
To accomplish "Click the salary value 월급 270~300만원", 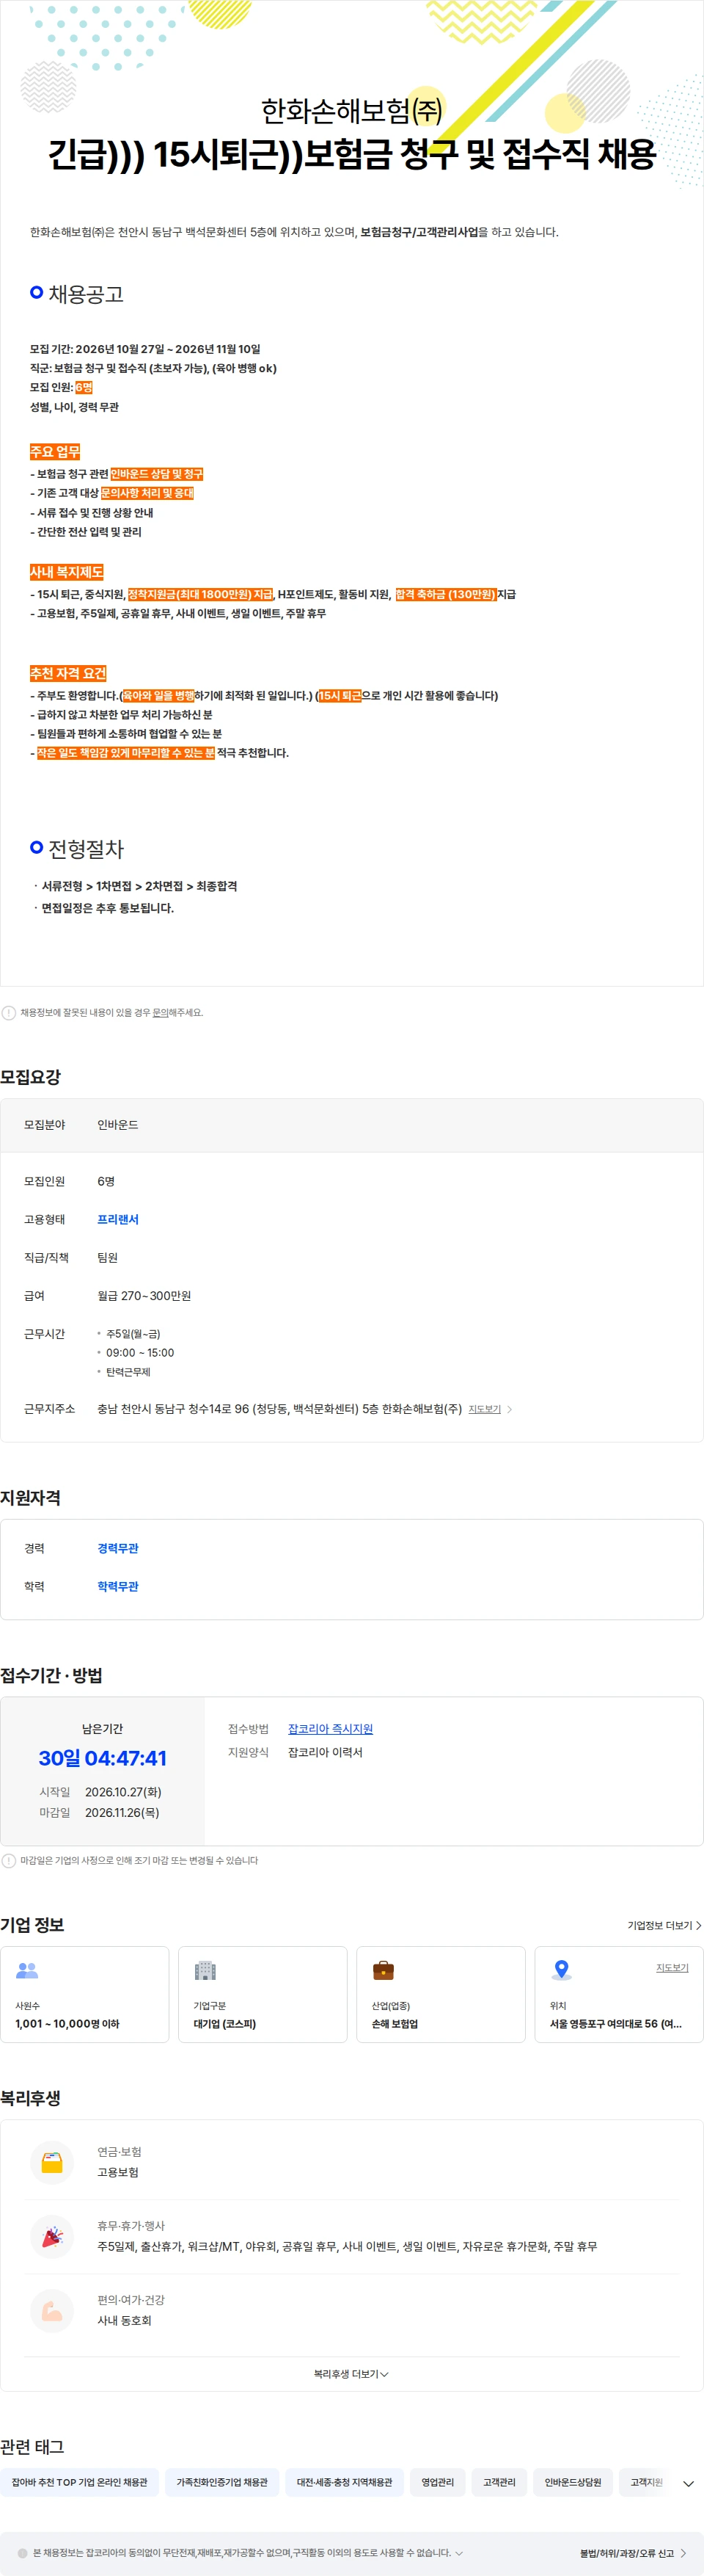I will 144,1295.
